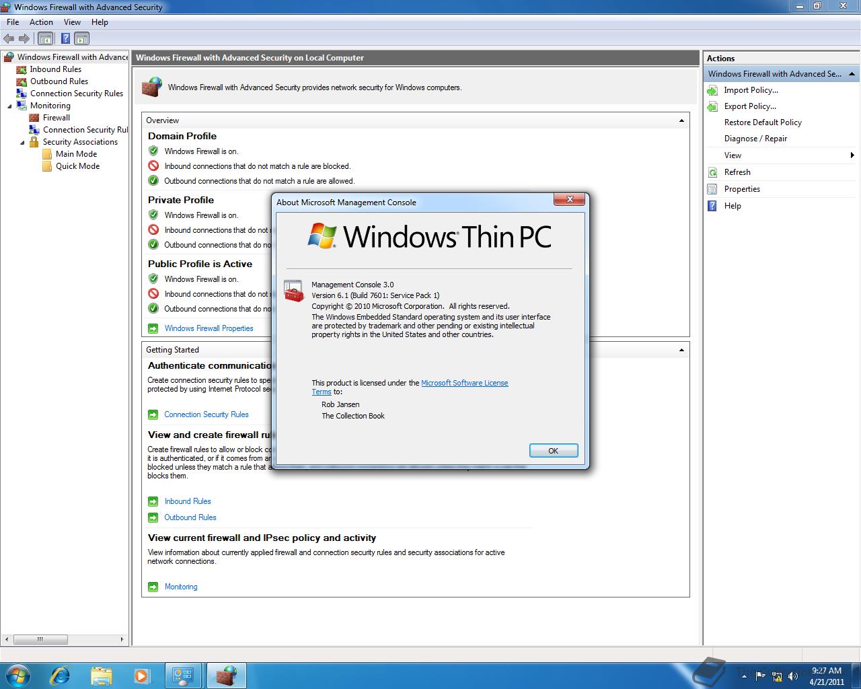This screenshot has width=861, height=689.
Task: Click the Properties icon in Actions
Action: [x=712, y=189]
